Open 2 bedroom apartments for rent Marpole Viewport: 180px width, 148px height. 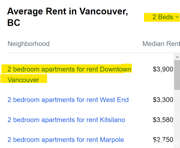click(x=66, y=140)
